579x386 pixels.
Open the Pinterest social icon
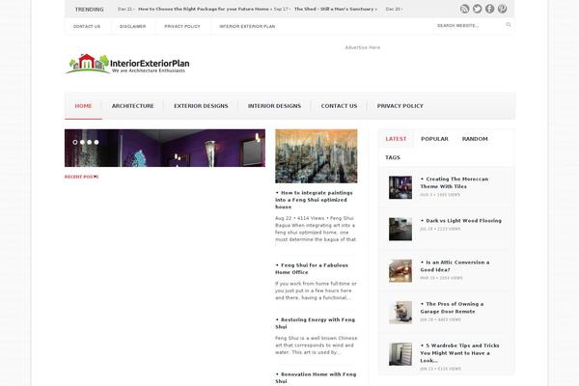pyautogui.click(x=502, y=9)
